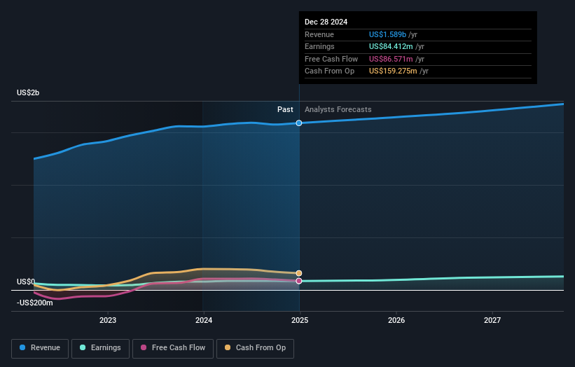This screenshot has height=367, width=575.
Task: Toggle the Cash From Op legend button
Action: (255, 348)
